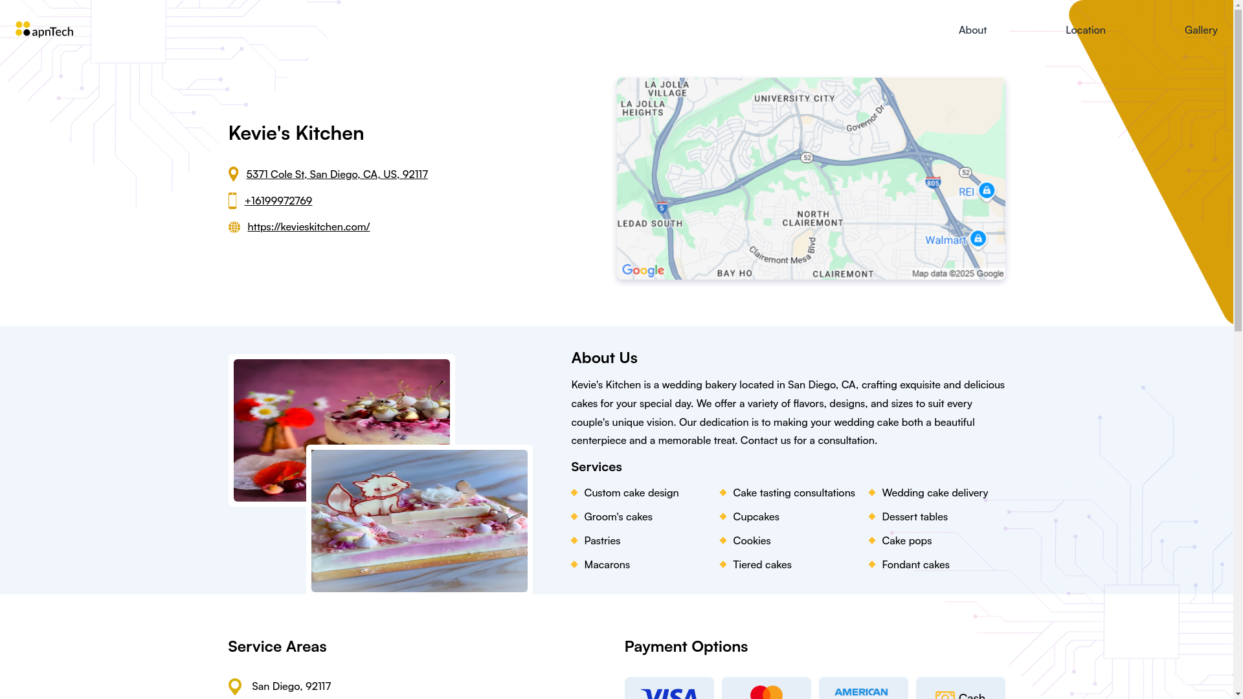Image resolution: width=1243 pixels, height=699 pixels.
Task: Open the 5371 Cole St address link
Action: click(x=337, y=174)
